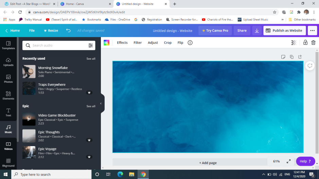The image size is (319, 179).
Task: Open the three-dots more menu
Action: click(x=312, y=31)
